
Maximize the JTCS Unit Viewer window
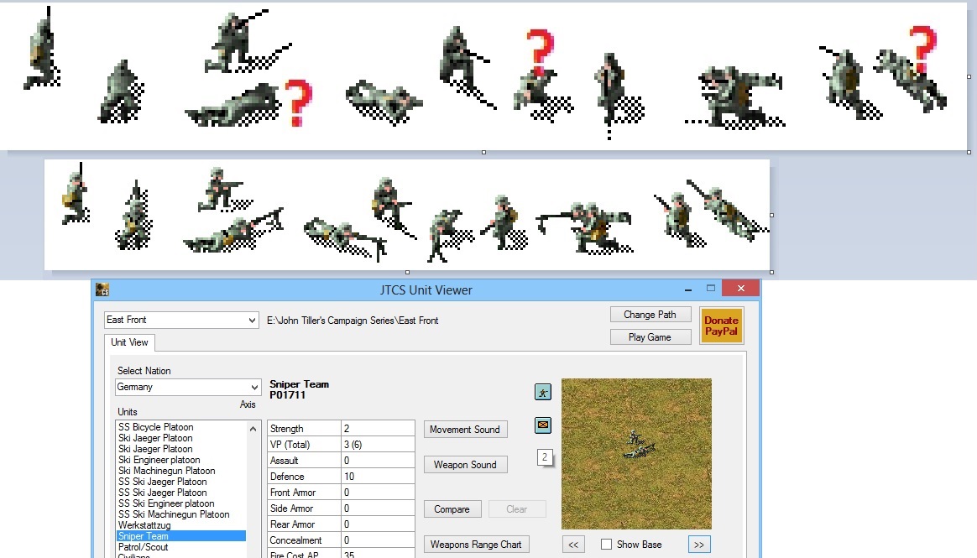click(x=710, y=289)
